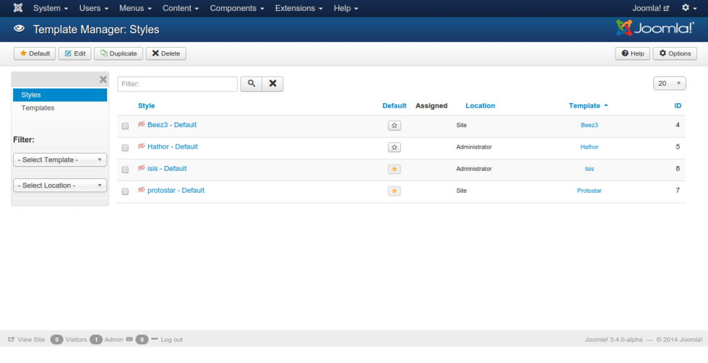Open the Isis template link

click(x=589, y=169)
